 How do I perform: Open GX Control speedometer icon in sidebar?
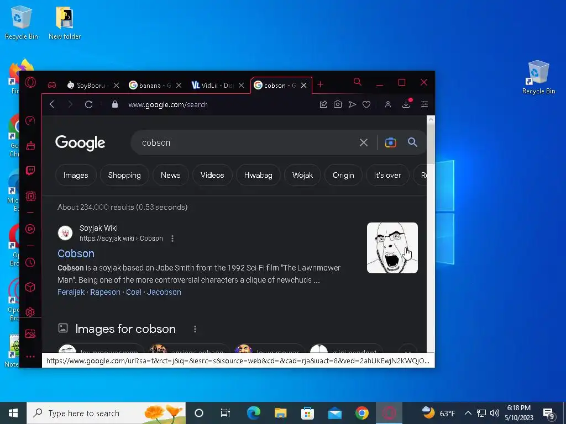coord(30,120)
